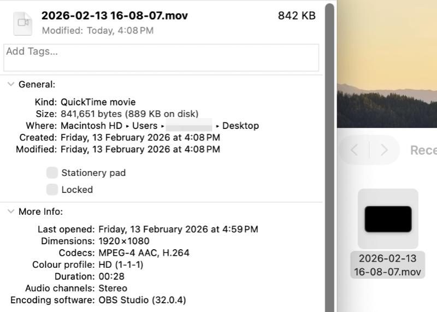Click Desktop in the Where path
This screenshot has height=312, width=437.
(x=240, y=126)
